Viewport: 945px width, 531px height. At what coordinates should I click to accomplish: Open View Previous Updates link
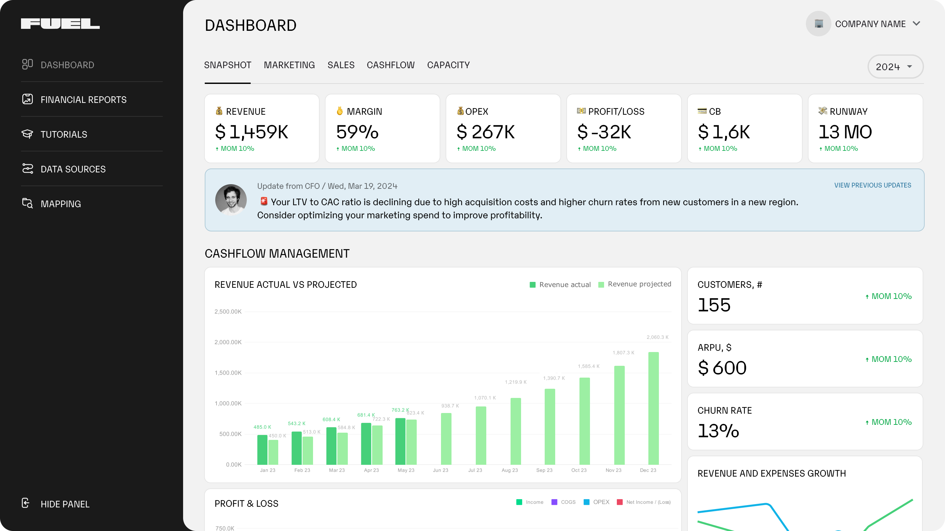pyautogui.click(x=872, y=186)
